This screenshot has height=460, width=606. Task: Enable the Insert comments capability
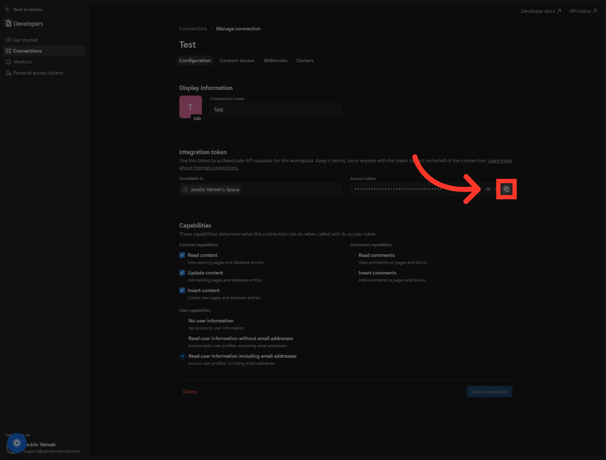353,273
